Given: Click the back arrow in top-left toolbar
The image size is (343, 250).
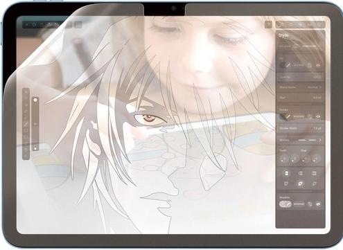Looking at the screenshot, I should (27, 24).
